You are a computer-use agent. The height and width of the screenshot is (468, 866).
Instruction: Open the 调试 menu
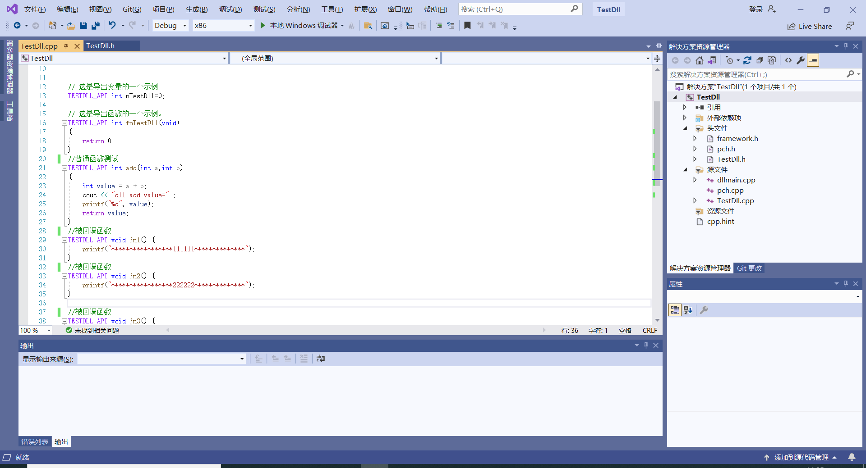coord(230,9)
